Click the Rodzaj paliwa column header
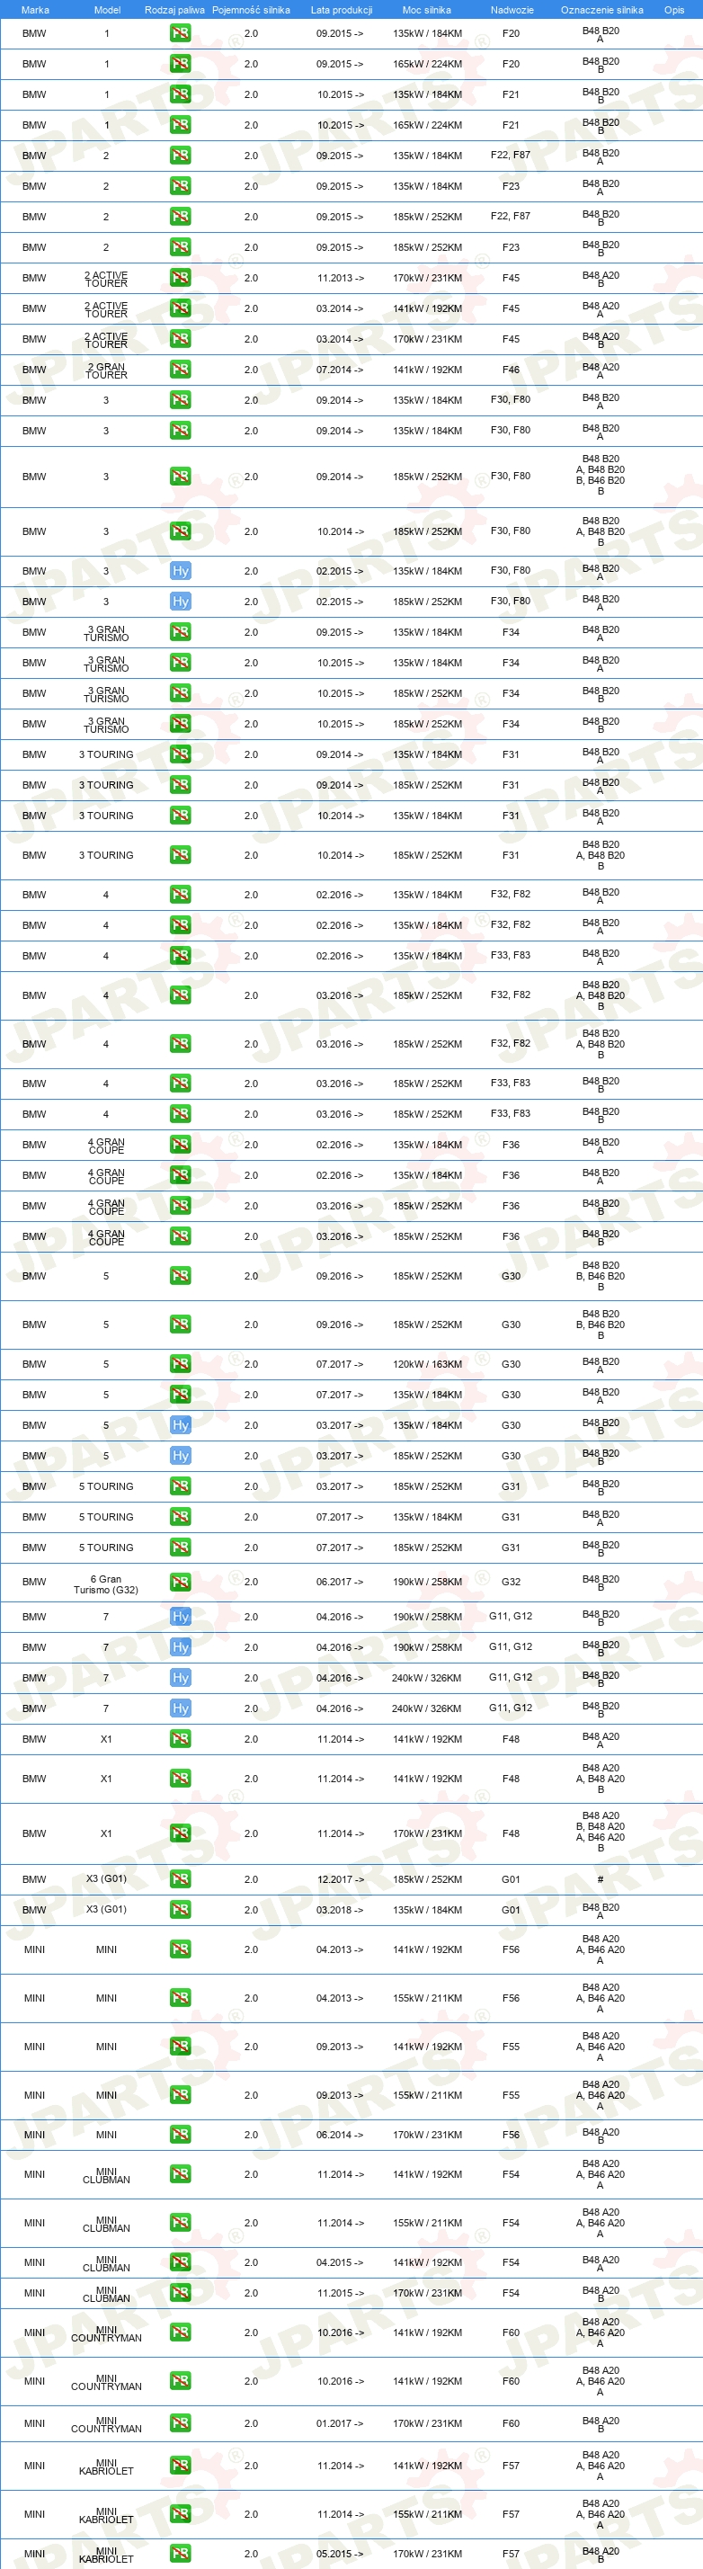Screen dimensions: 703x2569 pos(174,10)
